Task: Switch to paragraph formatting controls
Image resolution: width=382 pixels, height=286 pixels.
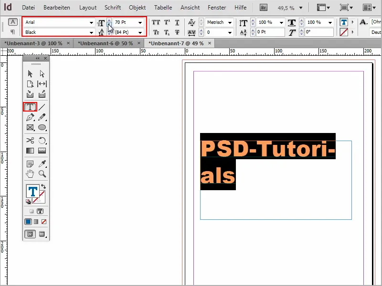Action: [x=13, y=32]
